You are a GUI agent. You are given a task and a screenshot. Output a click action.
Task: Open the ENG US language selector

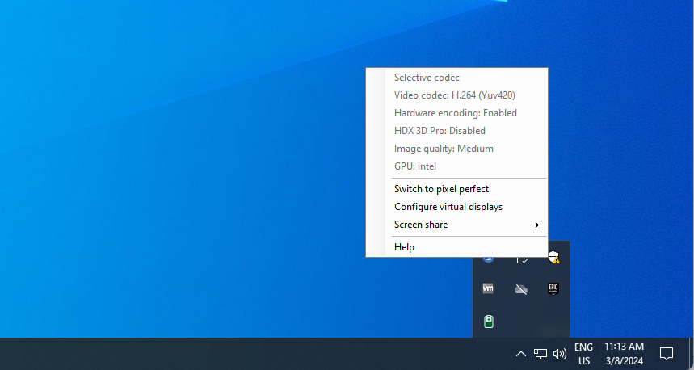[x=583, y=354]
